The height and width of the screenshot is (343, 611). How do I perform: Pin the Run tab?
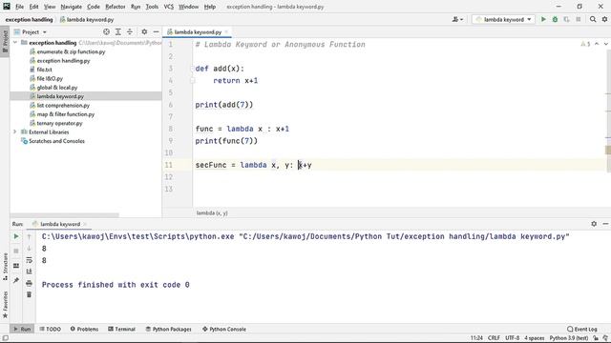[16, 280]
